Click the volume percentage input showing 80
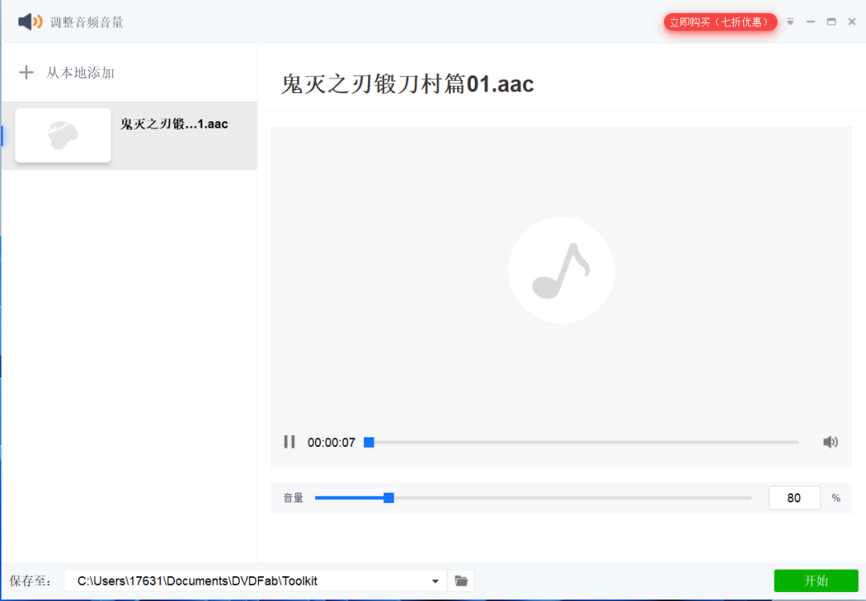 point(794,497)
